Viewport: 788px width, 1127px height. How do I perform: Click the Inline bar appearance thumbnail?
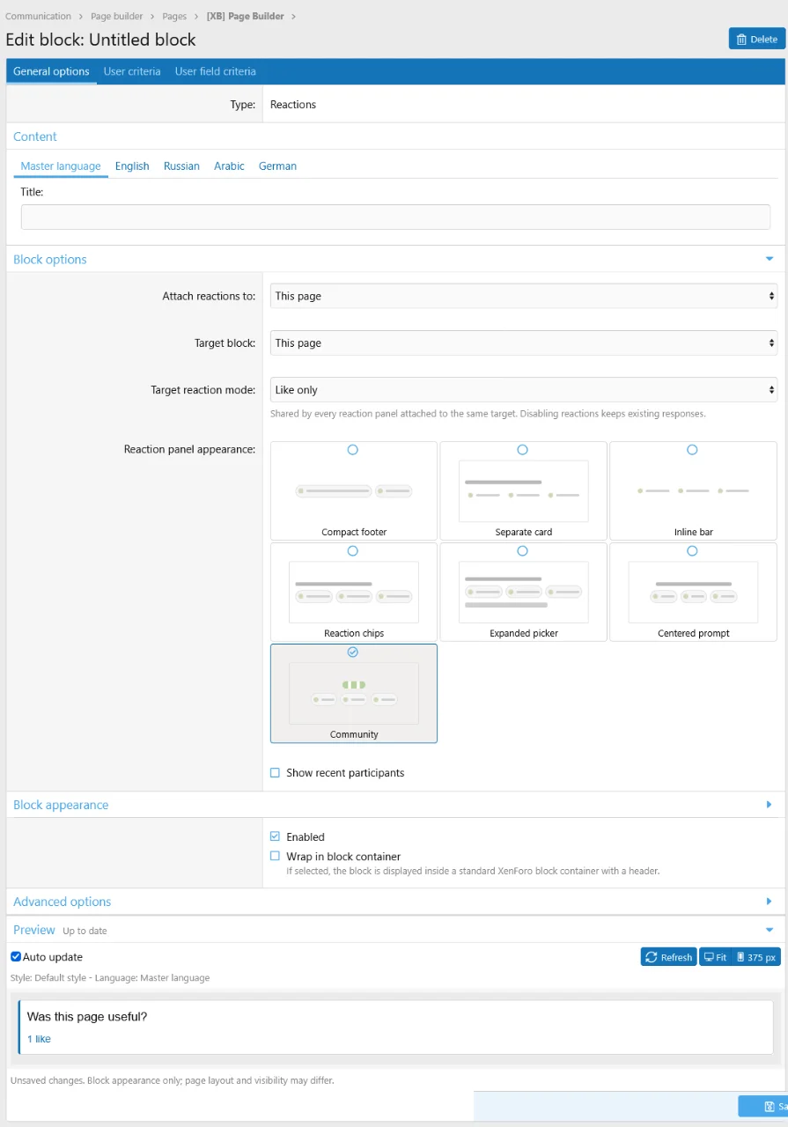pos(693,491)
